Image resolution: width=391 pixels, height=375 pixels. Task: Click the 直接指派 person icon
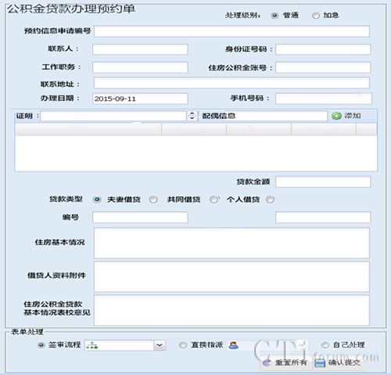(233, 345)
